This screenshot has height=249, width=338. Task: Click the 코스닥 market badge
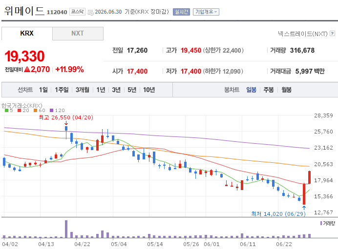click(77, 12)
